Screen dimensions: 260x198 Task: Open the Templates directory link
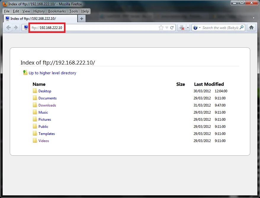click(x=46, y=134)
